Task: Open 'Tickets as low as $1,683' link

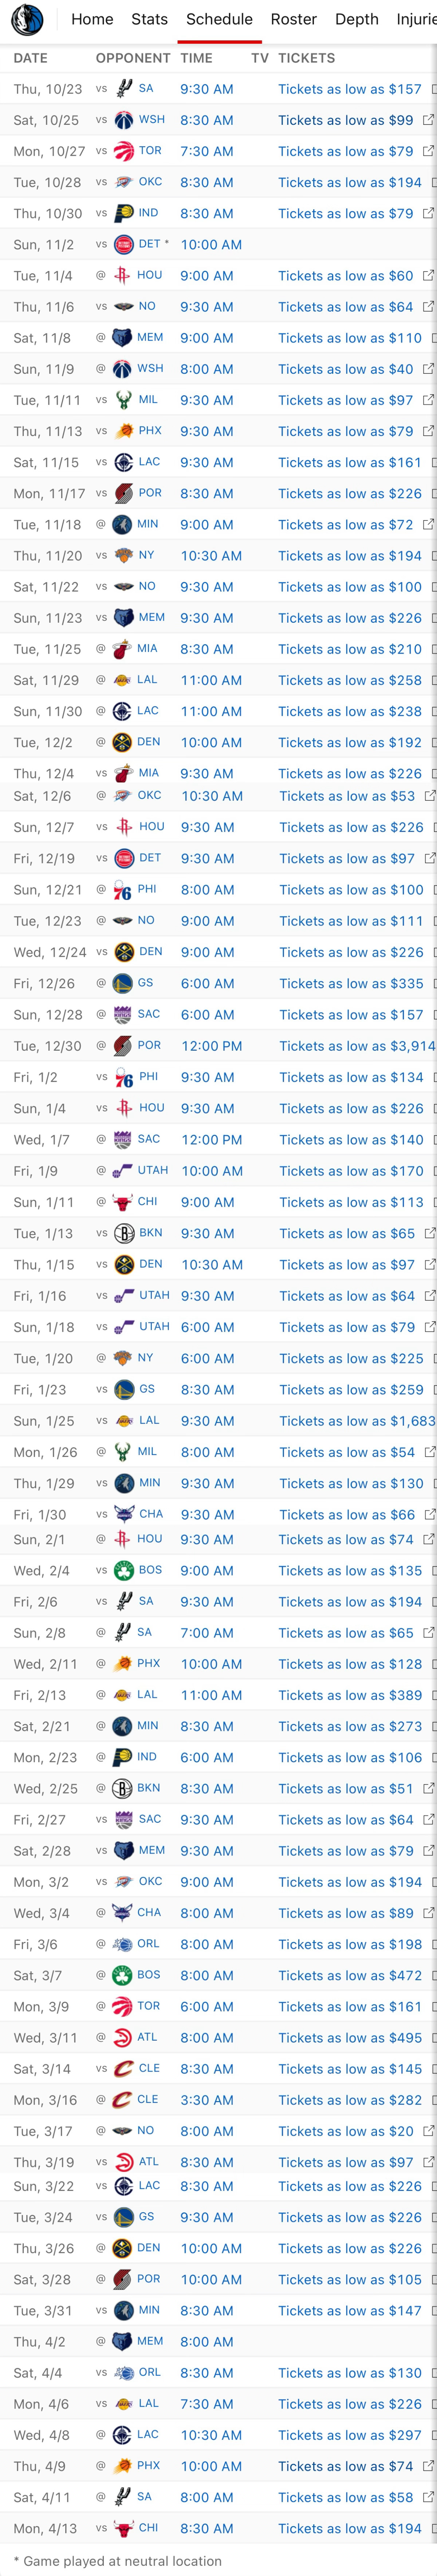Action: (x=357, y=1421)
